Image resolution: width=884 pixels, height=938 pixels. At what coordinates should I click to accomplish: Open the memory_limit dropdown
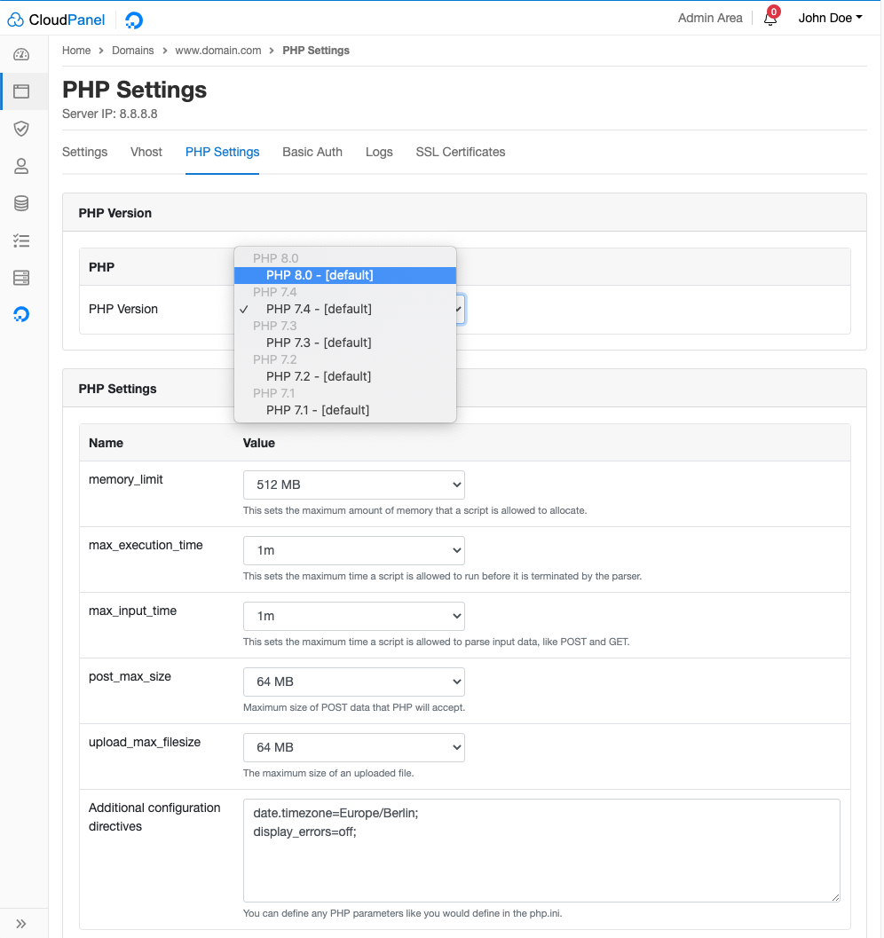pyautogui.click(x=353, y=485)
